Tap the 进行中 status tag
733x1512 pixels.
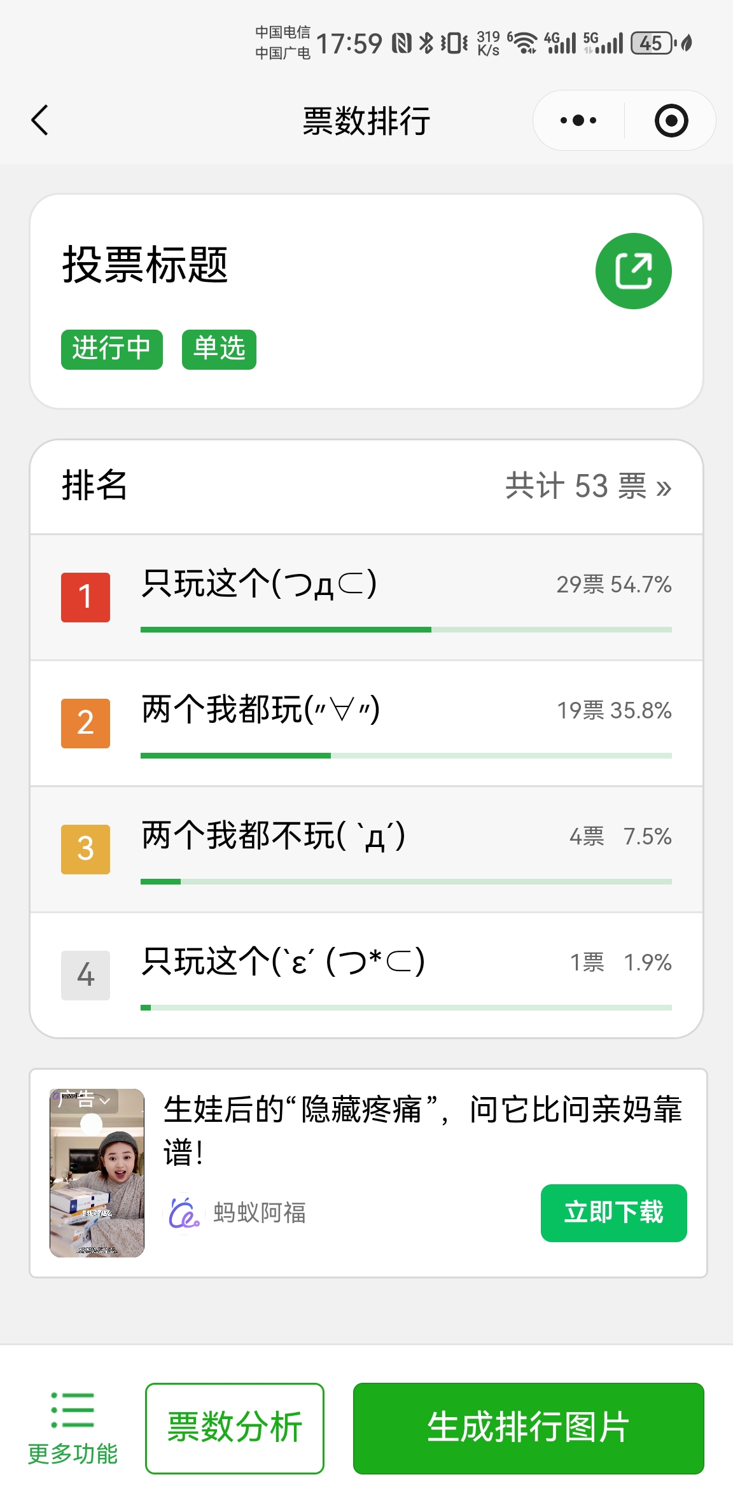[112, 349]
